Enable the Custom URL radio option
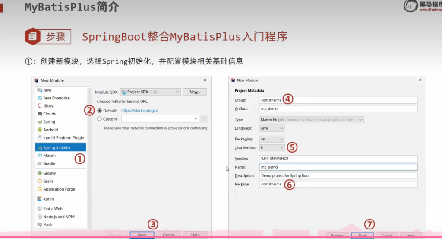 [x=100, y=119]
